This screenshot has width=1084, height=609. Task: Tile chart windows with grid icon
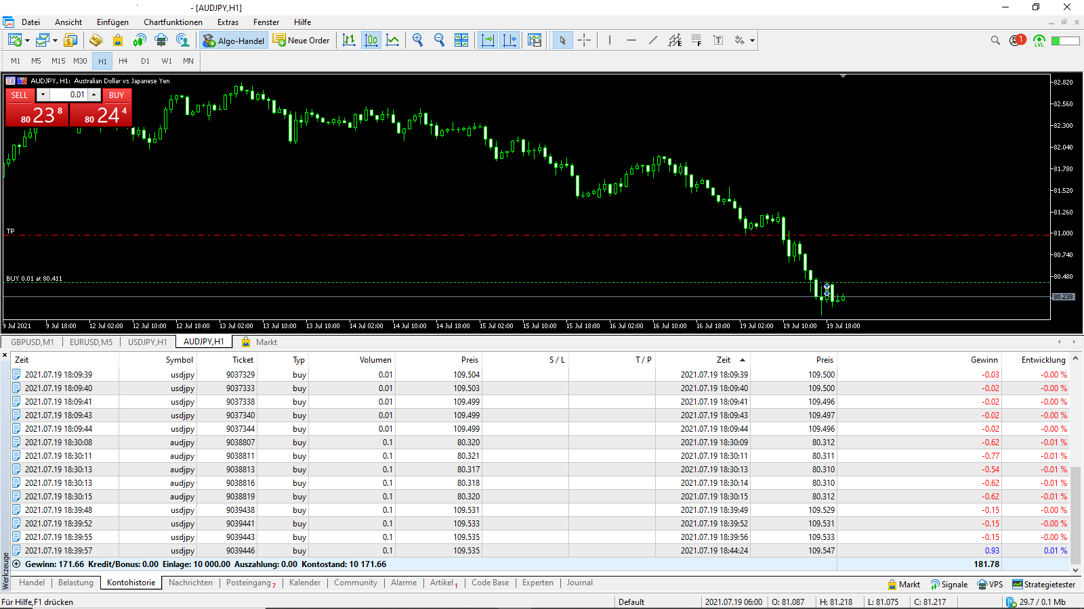[461, 41]
